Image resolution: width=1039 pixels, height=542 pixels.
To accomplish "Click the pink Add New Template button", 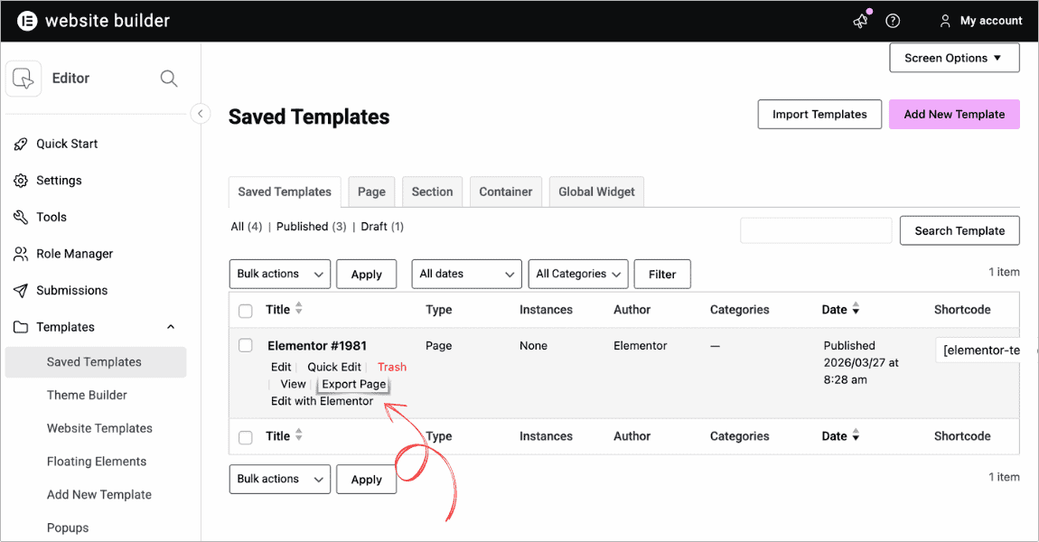I will (x=954, y=114).
